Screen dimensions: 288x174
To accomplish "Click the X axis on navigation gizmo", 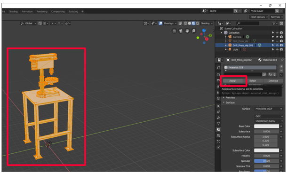I will click(207, 39).
